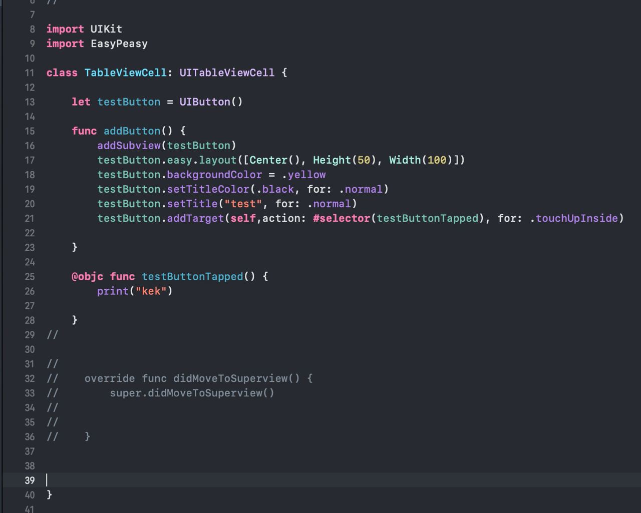Click 'testButton' in the let declaration on line 13
Viewport: 641px width, 513px height.
[x=129, y=102]
